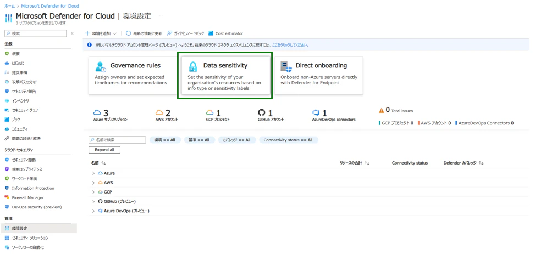Open the 環境 == All filter
The image size is (535, 255).
pos(165,140)
